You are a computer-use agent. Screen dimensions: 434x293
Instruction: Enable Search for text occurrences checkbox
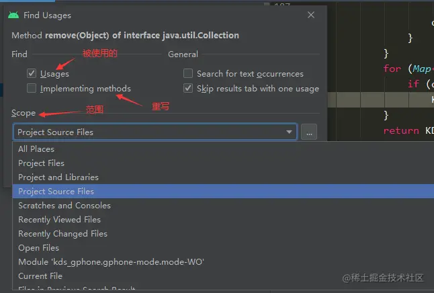point(188,73)
